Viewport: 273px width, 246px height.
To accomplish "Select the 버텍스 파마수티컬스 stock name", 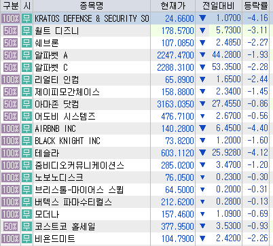I will 73,202.
